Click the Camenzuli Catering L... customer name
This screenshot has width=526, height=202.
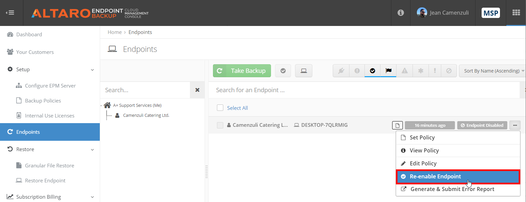tap(260, 125)
